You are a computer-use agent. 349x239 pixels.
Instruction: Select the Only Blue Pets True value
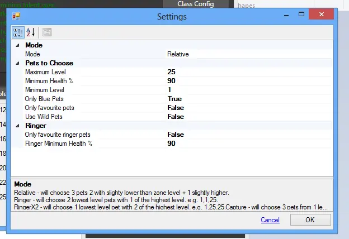click(x=174, y=99)
